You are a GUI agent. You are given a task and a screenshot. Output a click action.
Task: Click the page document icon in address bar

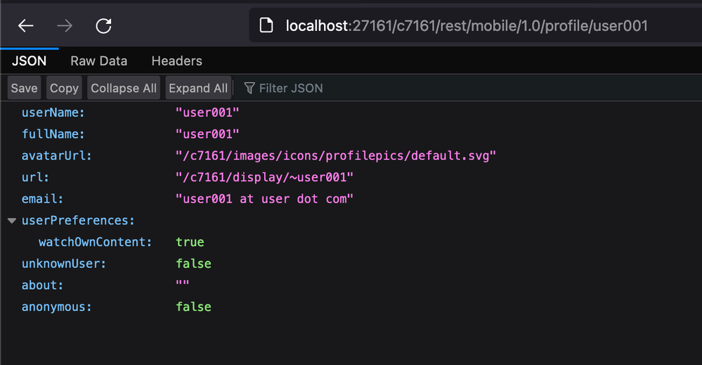(x=266, y=25)
